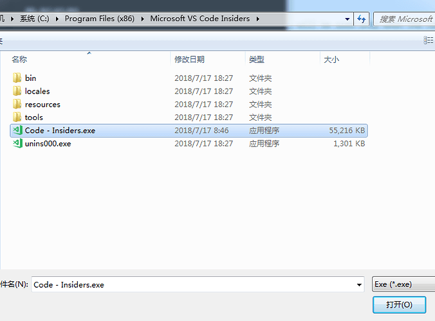Click the bin folder icon

pyautogui.click(x=17, y=78)
